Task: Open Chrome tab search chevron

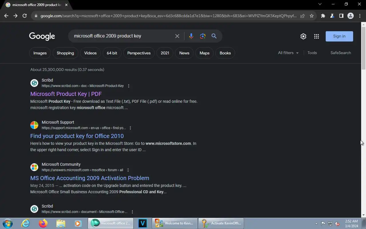Action: pos(320,4)
